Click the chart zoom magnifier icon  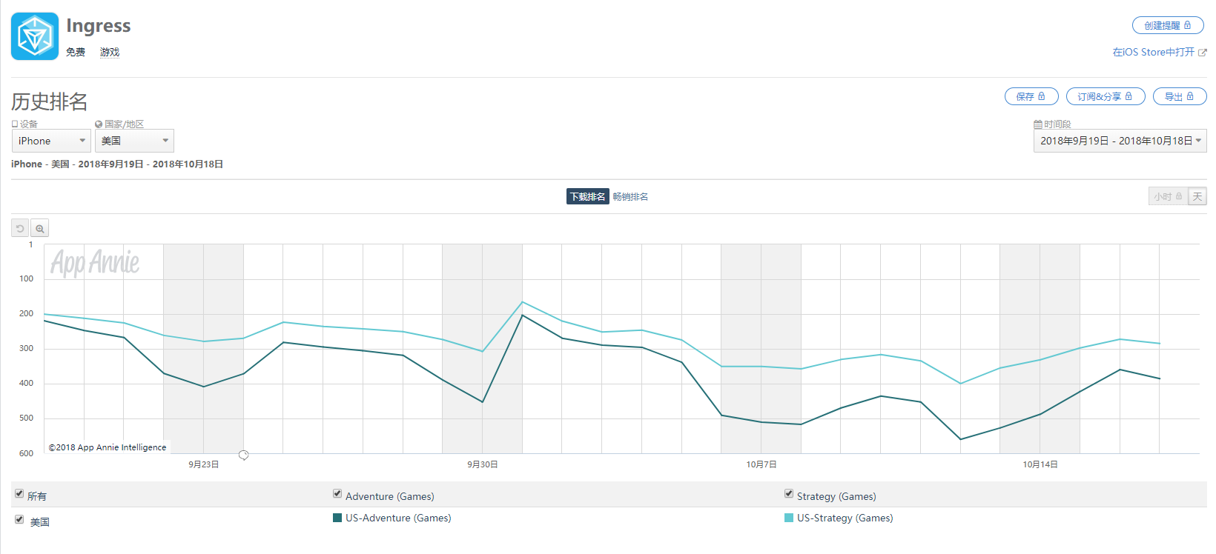pyautogui.click(x=40, y=229)
